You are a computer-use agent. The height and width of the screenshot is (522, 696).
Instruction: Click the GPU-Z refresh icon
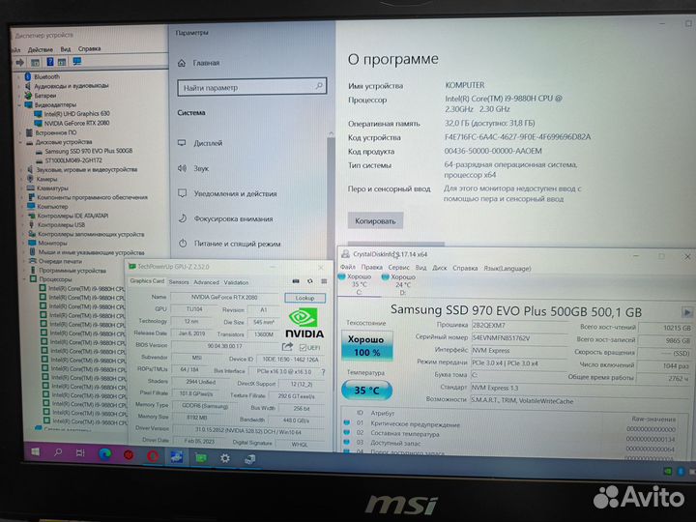310,281
